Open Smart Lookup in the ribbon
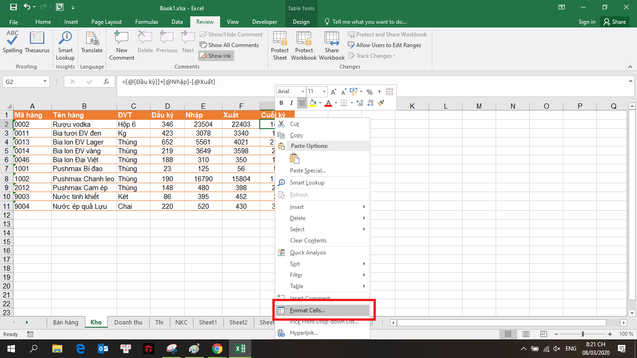The image size is (637, 358). point(65,46)
